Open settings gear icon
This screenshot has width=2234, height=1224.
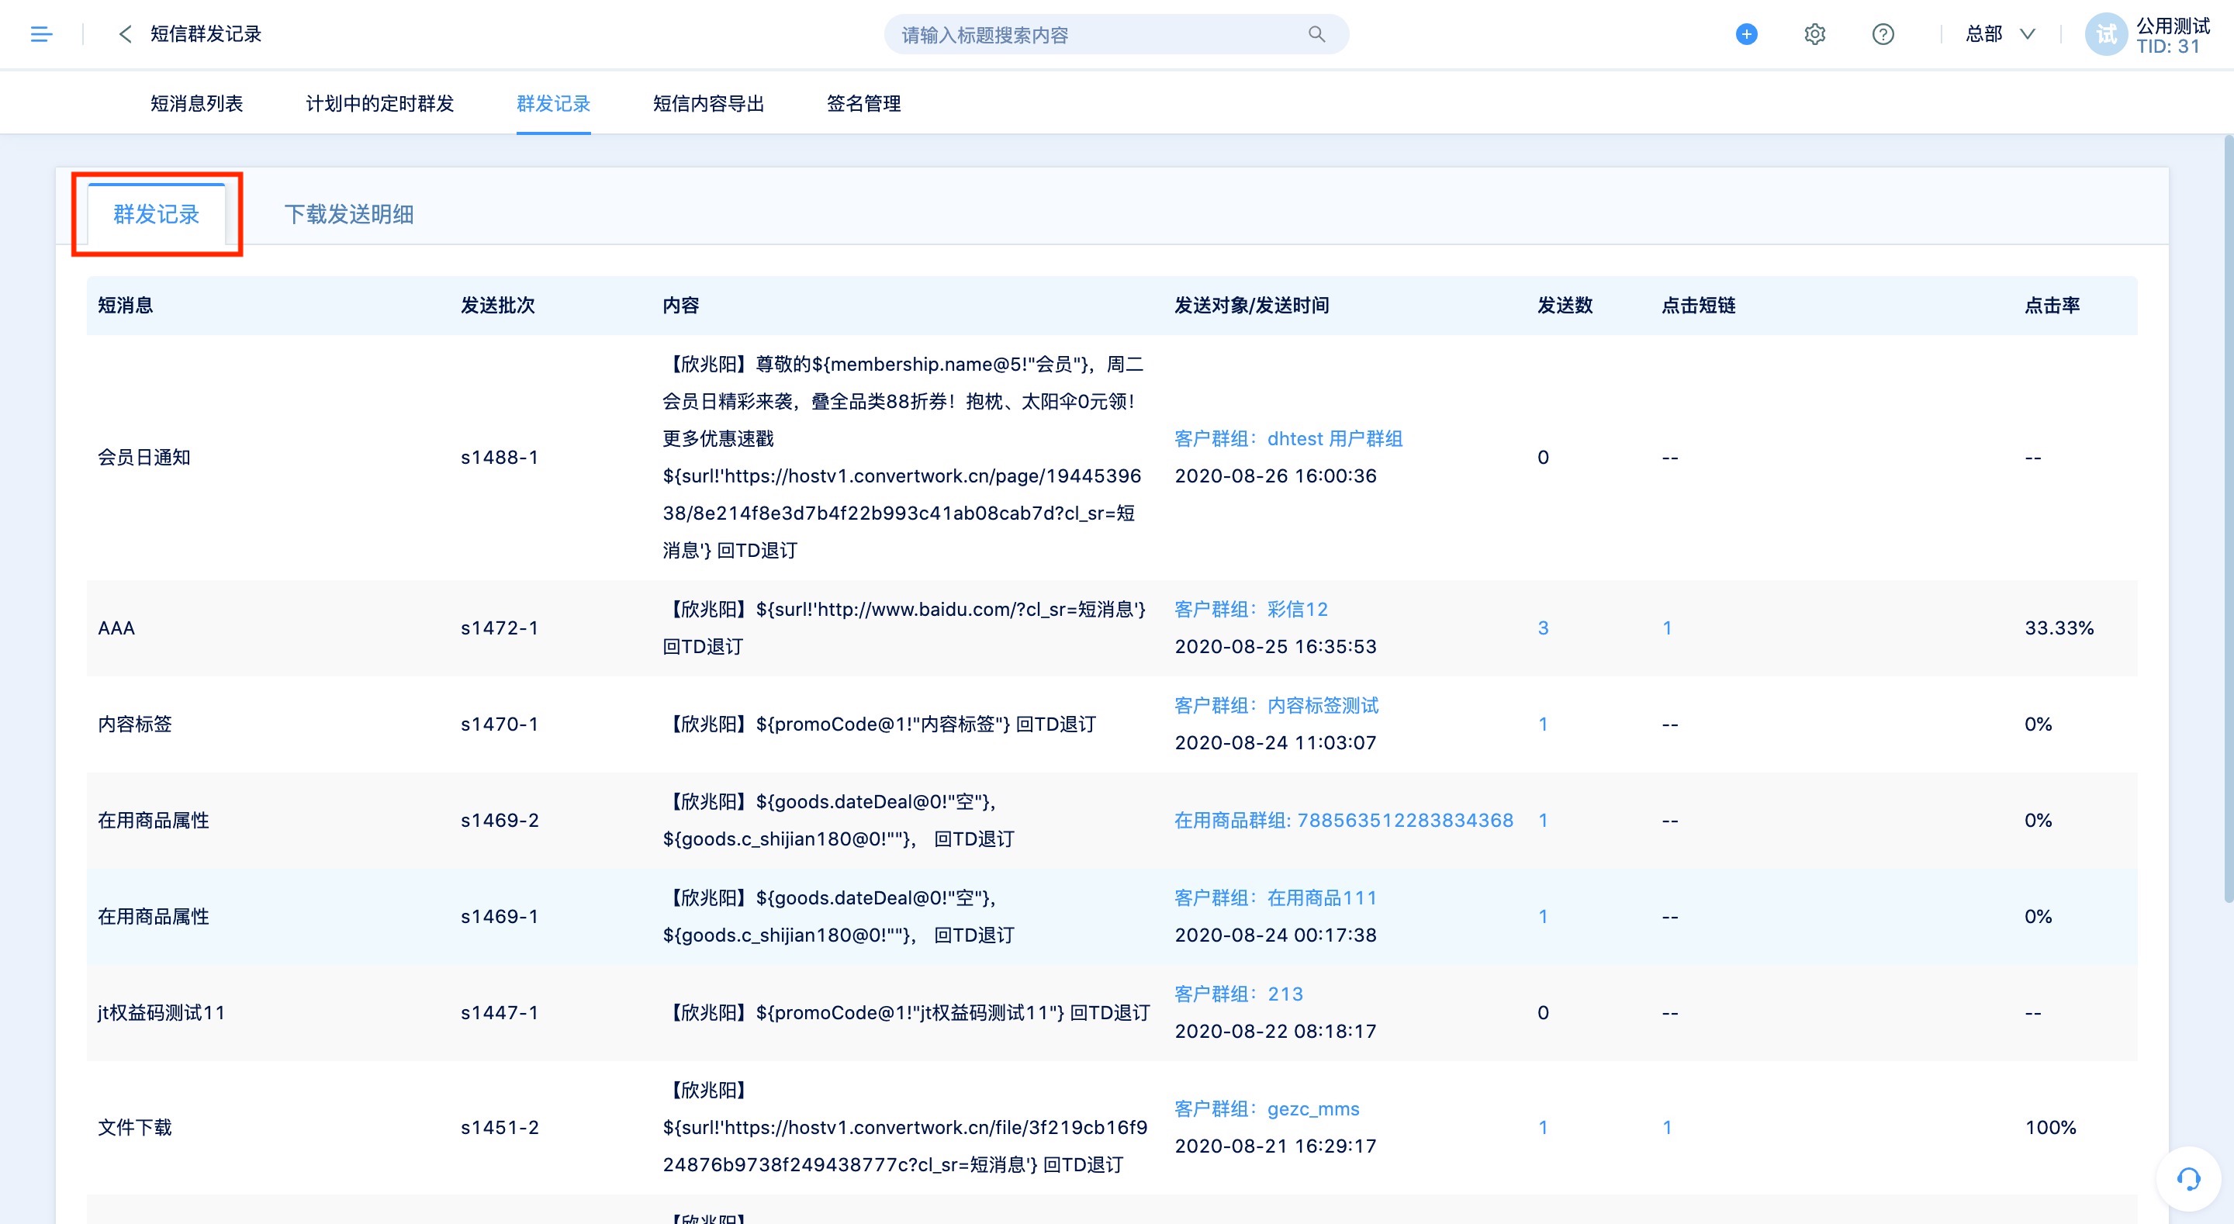click(x=1814, y=35)
